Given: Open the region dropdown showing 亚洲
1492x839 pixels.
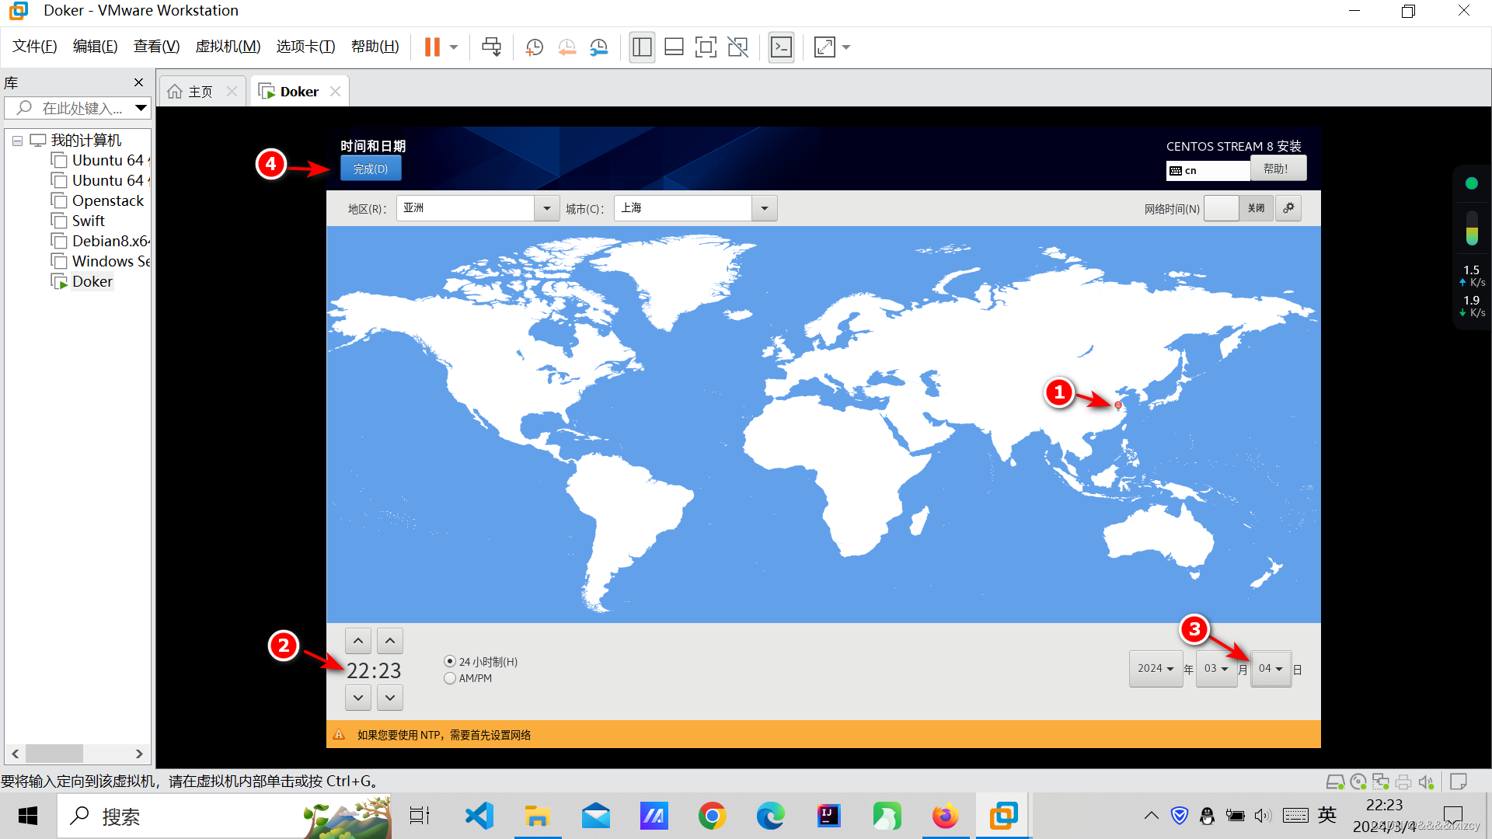Looking at the screenshot, I should (x=546, y=208).
